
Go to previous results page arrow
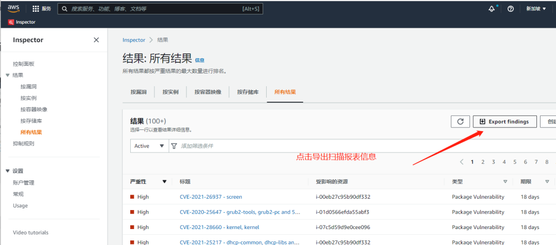tap(461, 162)
